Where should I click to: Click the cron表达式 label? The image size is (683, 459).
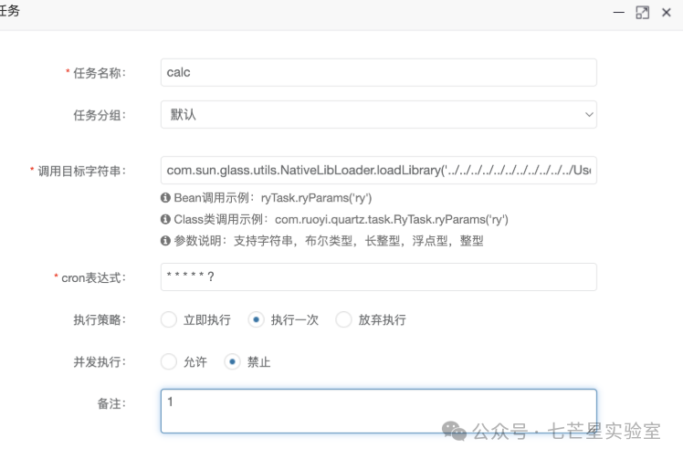pos(94,277)
